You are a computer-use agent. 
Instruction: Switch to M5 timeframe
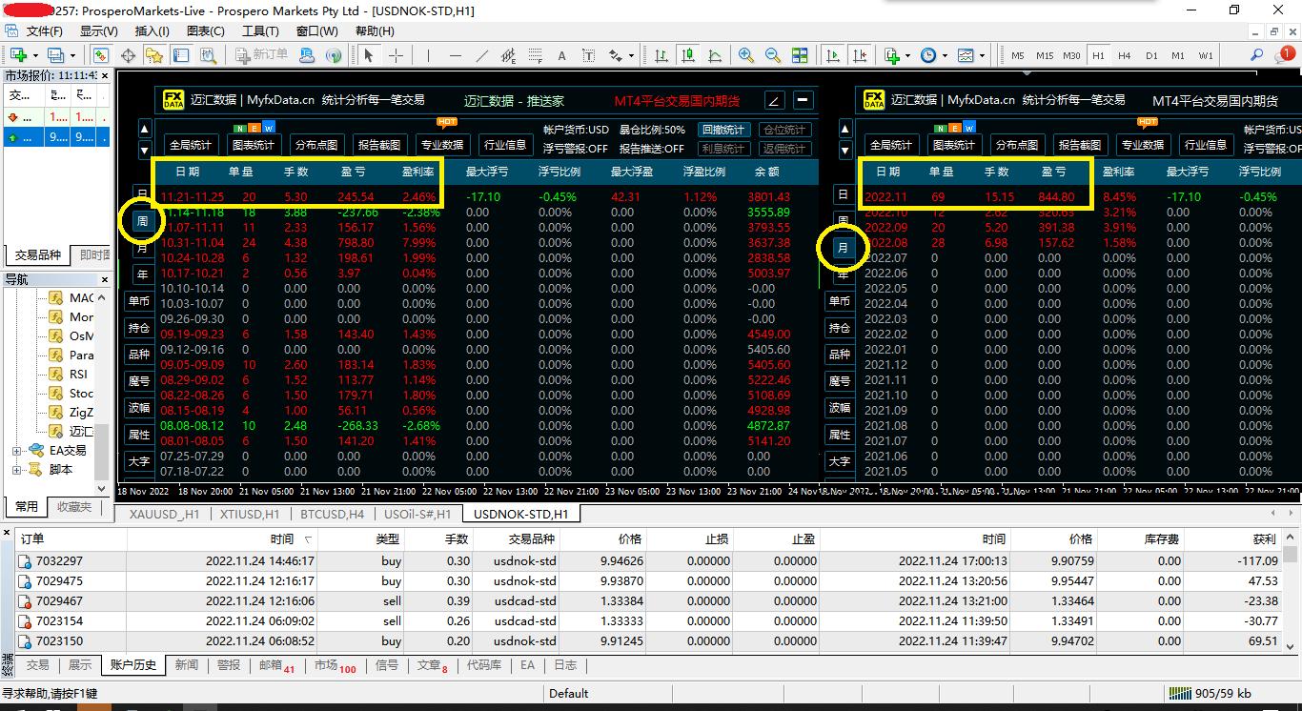pos(1019,55)
